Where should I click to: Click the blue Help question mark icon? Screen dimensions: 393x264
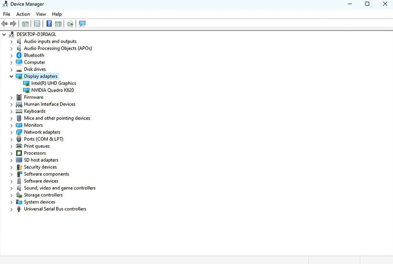pos(49,24)
